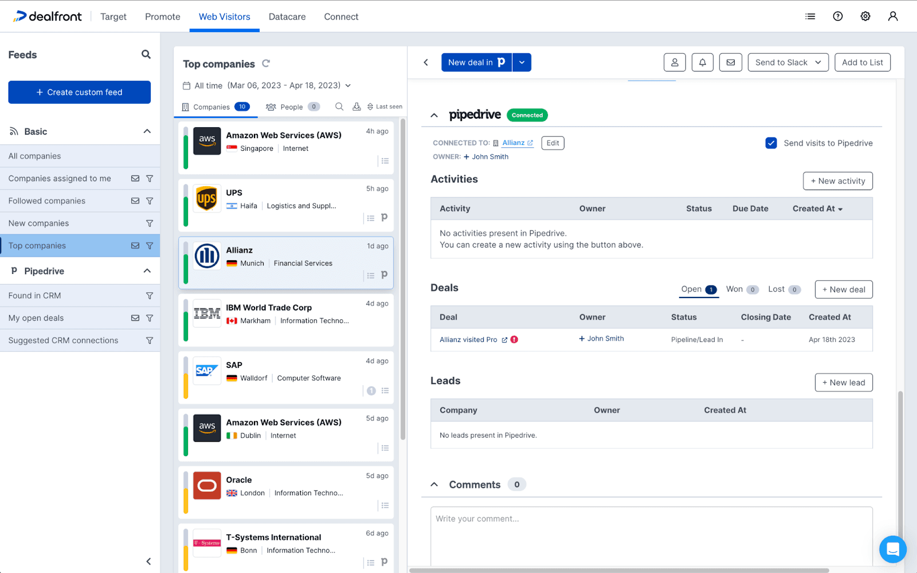Click filter icon on Suggested CRM connections
Image resolution: width=917 pixels, height=573 pixels.
pyautogui.click(x=150, y=340)
